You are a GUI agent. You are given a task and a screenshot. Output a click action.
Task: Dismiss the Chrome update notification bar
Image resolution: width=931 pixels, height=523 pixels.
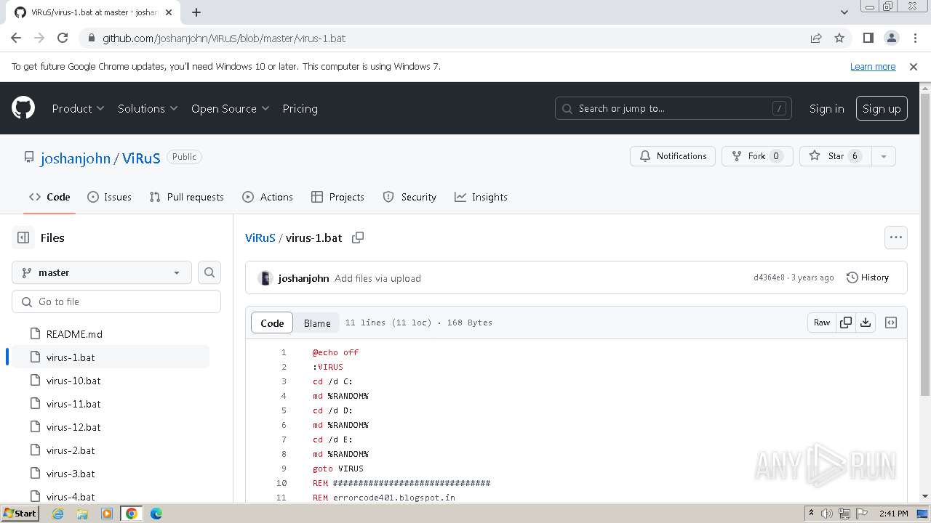pos(914,66)
